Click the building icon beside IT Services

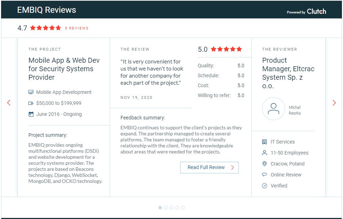click(265, 142)
